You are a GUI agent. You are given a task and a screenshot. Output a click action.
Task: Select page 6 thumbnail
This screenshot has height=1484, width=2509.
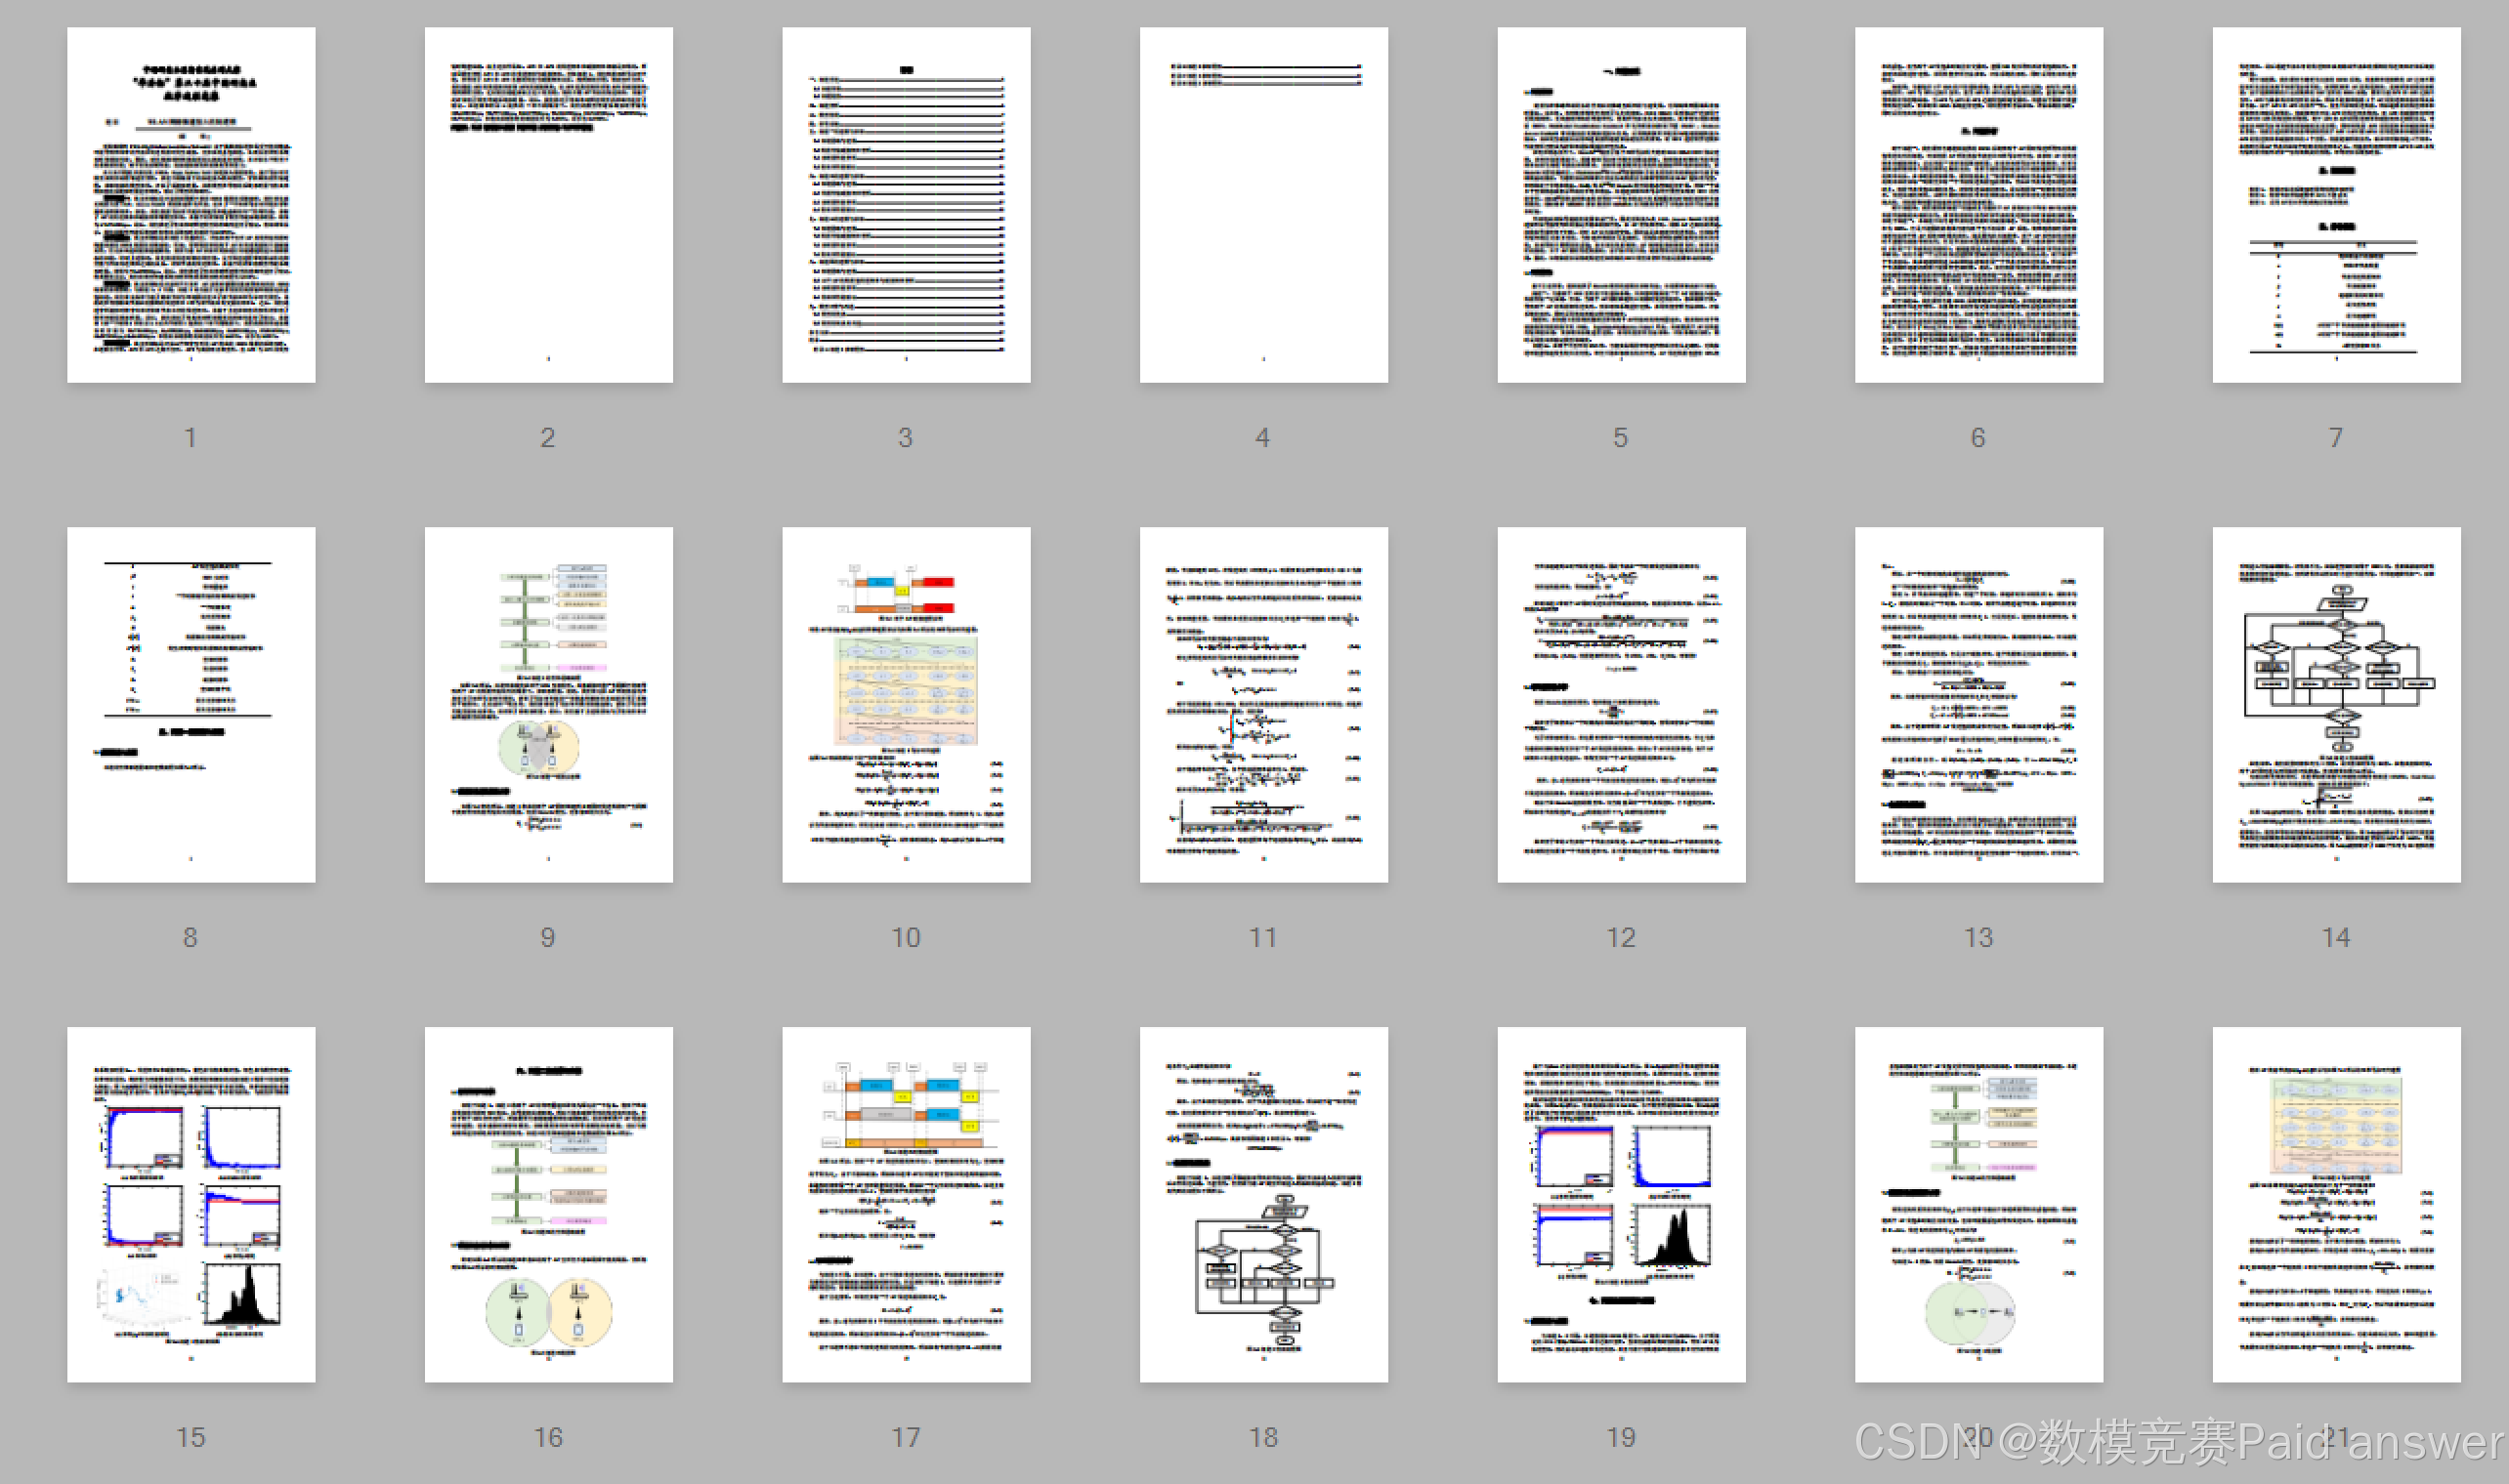[x=1978, y=204]
